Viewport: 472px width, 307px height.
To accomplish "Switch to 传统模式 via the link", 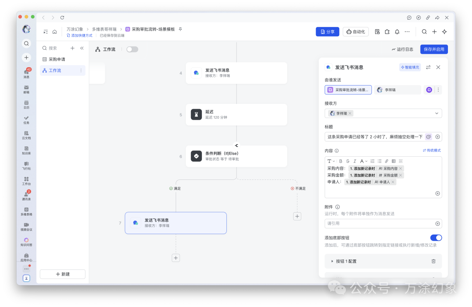I will 431,150.
